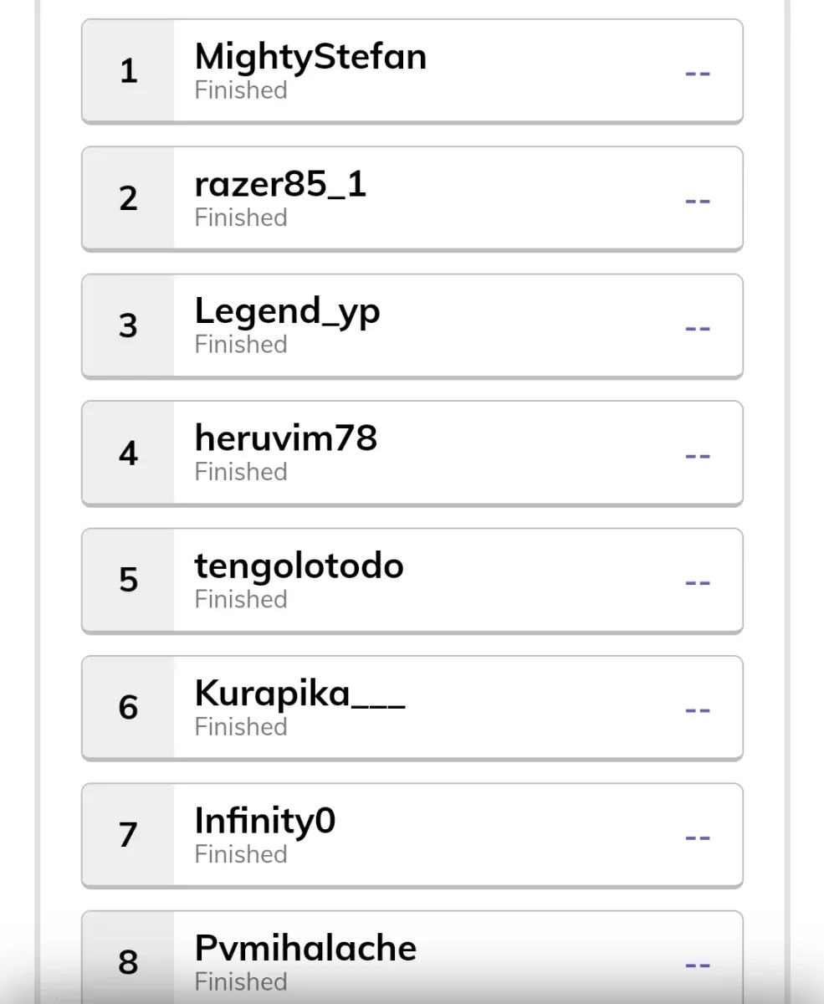This screenshot has width=824, height=1004.
Task: Click the score dashes beside heruvim78
Action: point(698,456)
